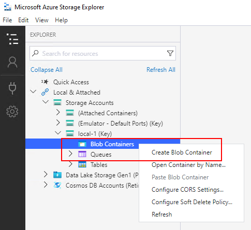Open the Help menu
The image size is (251, 230).
pyautogui.click(x=61, y=20)
